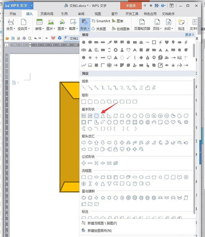The width and height of the screenshot is (205, 237).
Task: Click the undo arrow in quick toolbar
Action: point(36,38)
